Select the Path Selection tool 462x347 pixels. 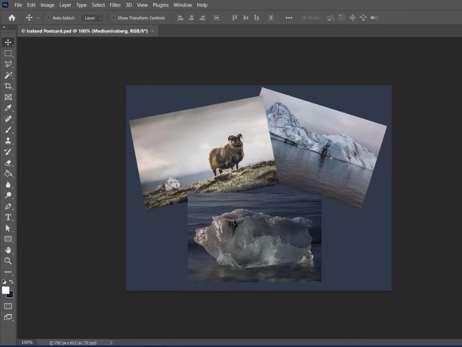(x=8, y=228)
